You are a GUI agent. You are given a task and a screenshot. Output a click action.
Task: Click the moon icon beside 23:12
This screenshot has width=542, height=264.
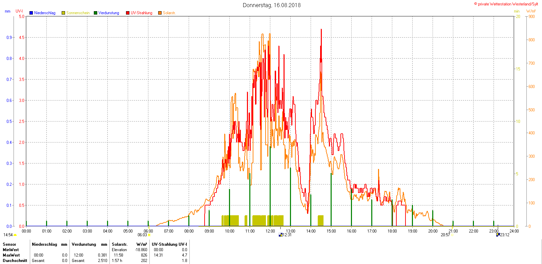(498, 235)
